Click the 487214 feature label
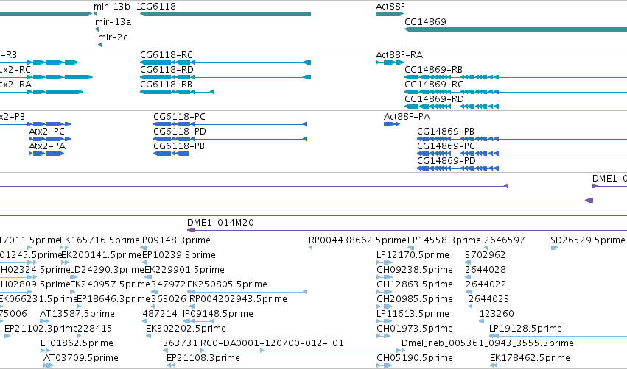Viewport: 627px width, 369px height. [160, 314]
